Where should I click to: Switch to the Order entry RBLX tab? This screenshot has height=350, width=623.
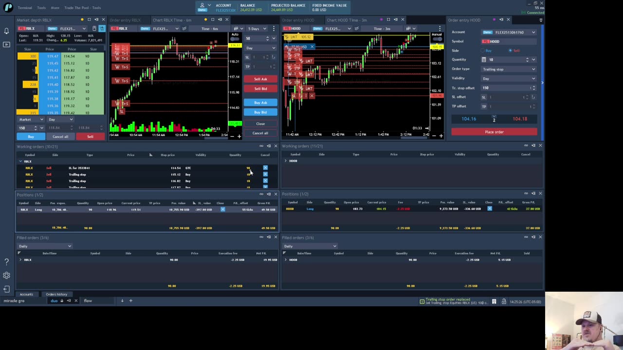click(x=125, y=20)
